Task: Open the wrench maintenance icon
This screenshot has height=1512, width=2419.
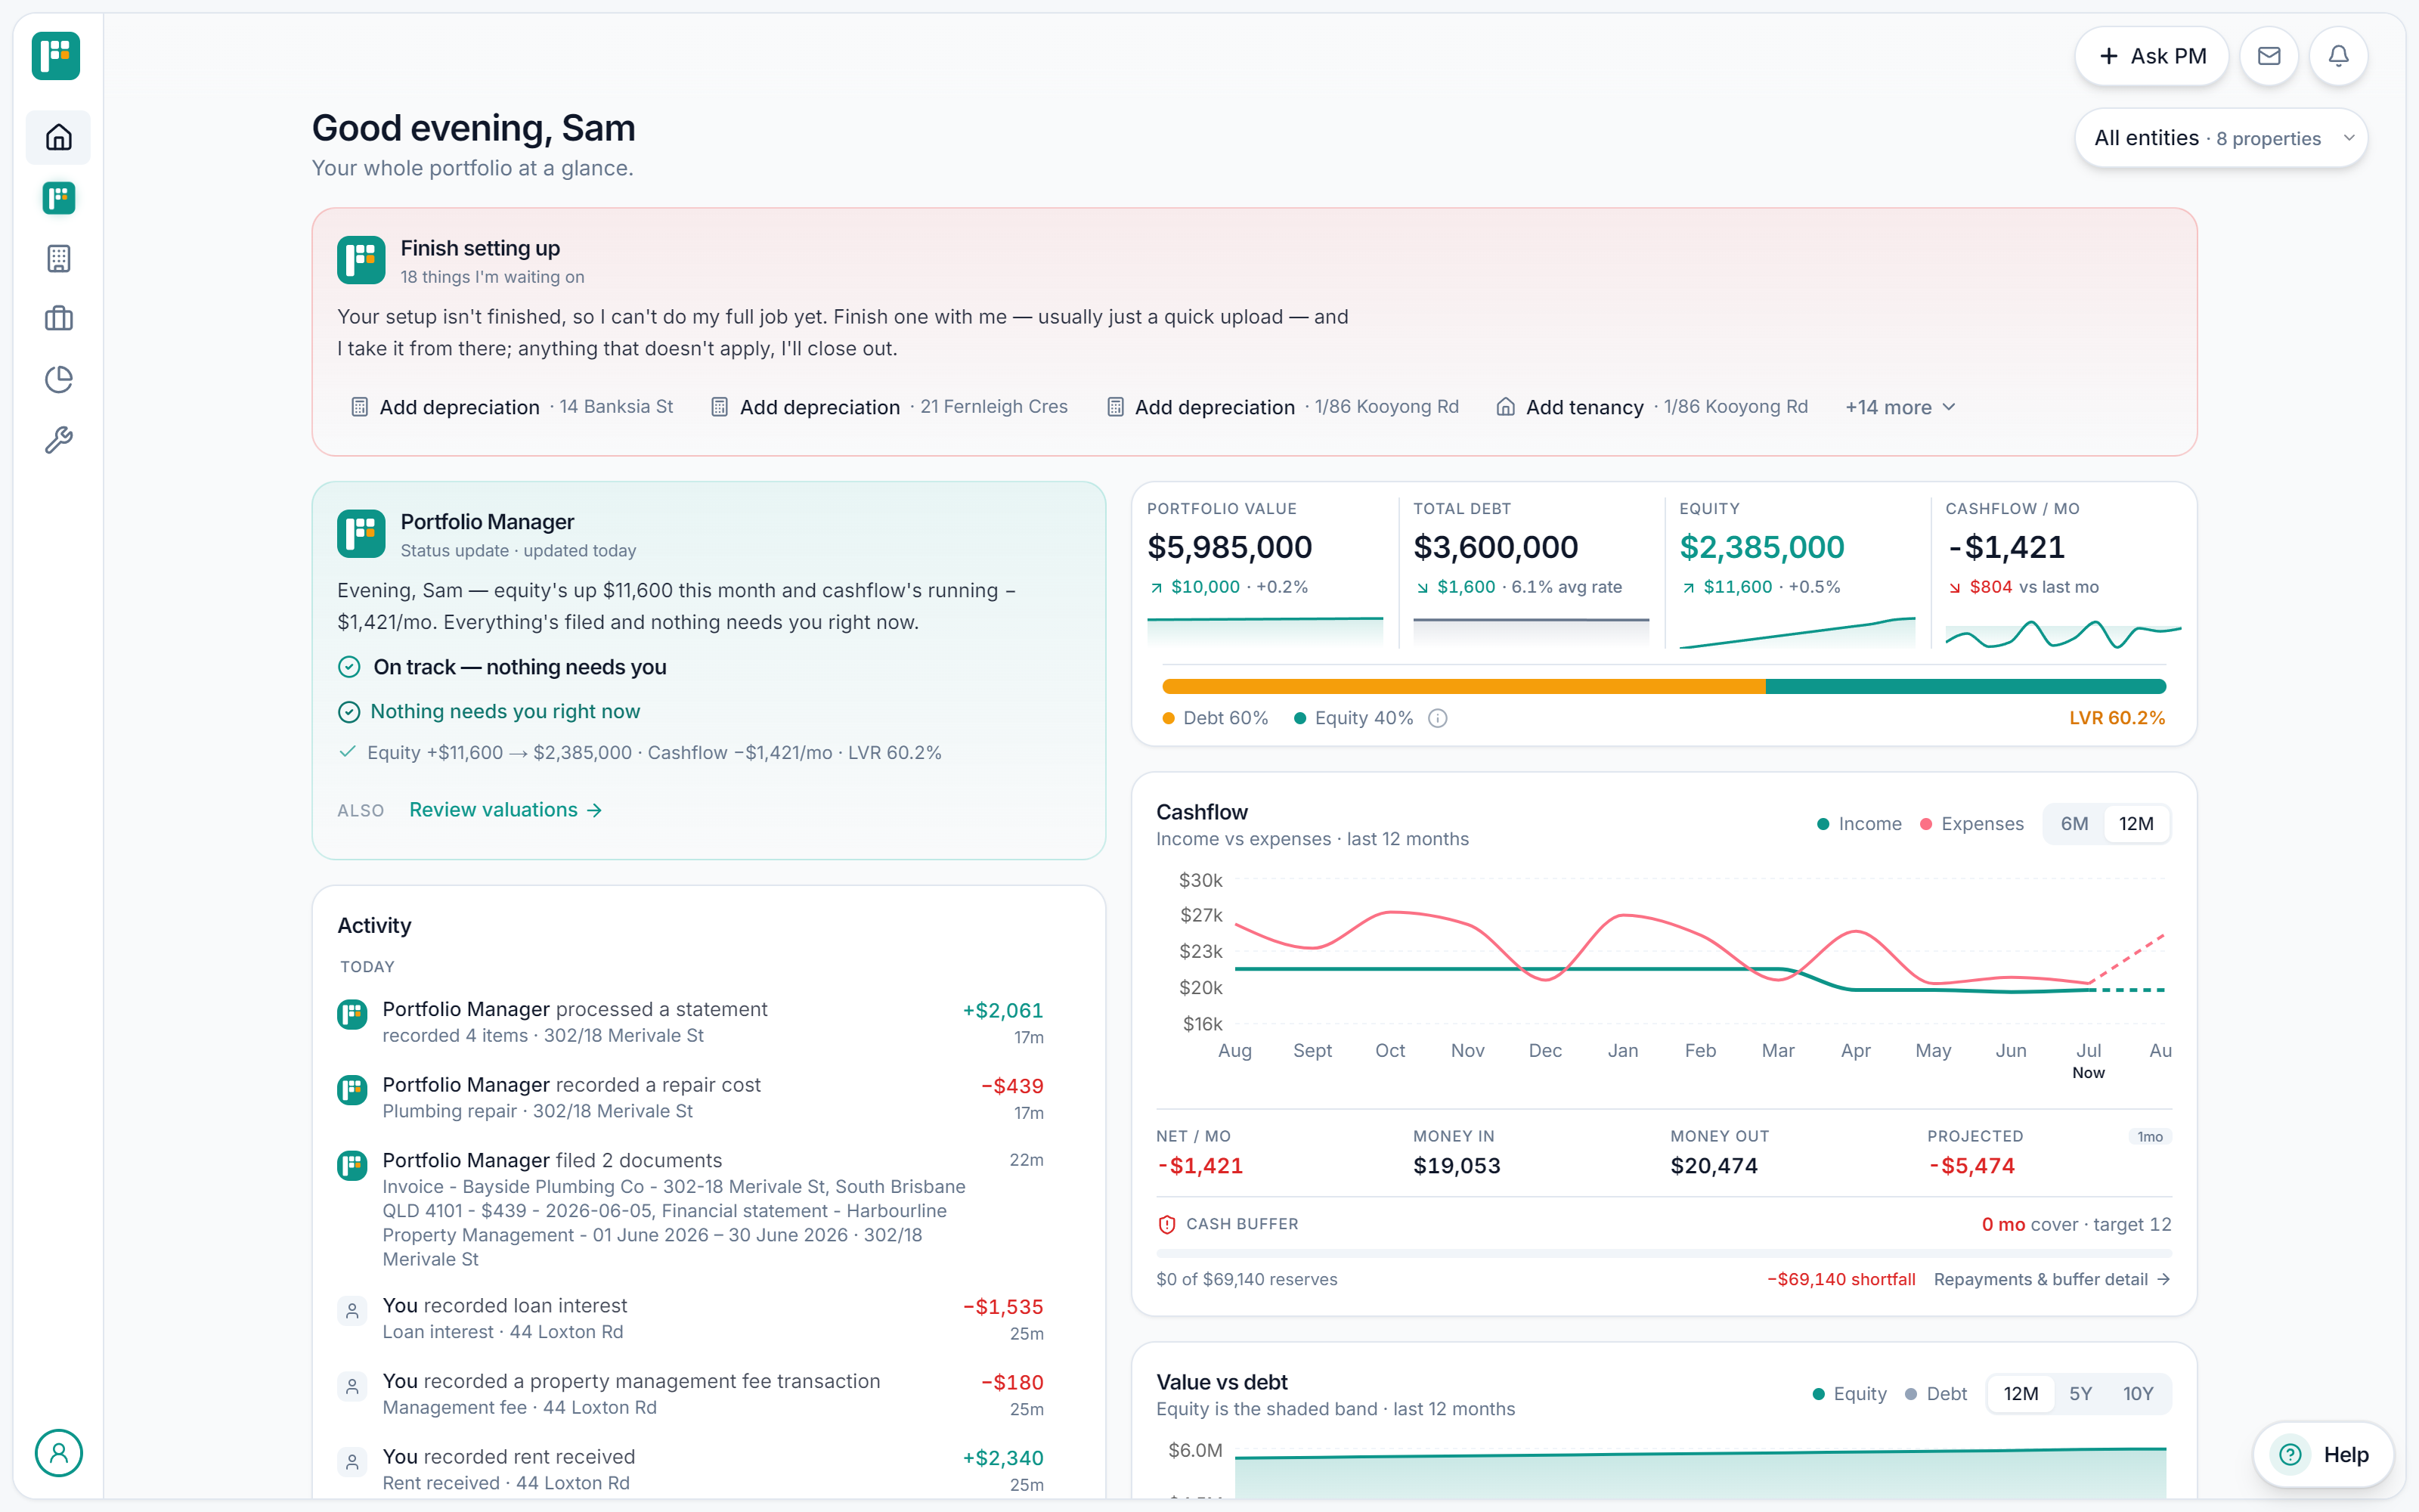Action: (x=59, y=440)
